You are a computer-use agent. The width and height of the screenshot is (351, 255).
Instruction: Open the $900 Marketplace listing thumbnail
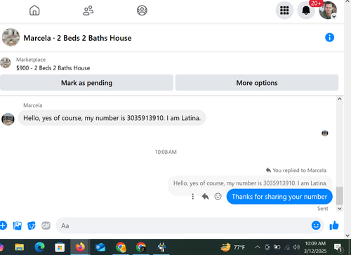(x=5, y=63)
